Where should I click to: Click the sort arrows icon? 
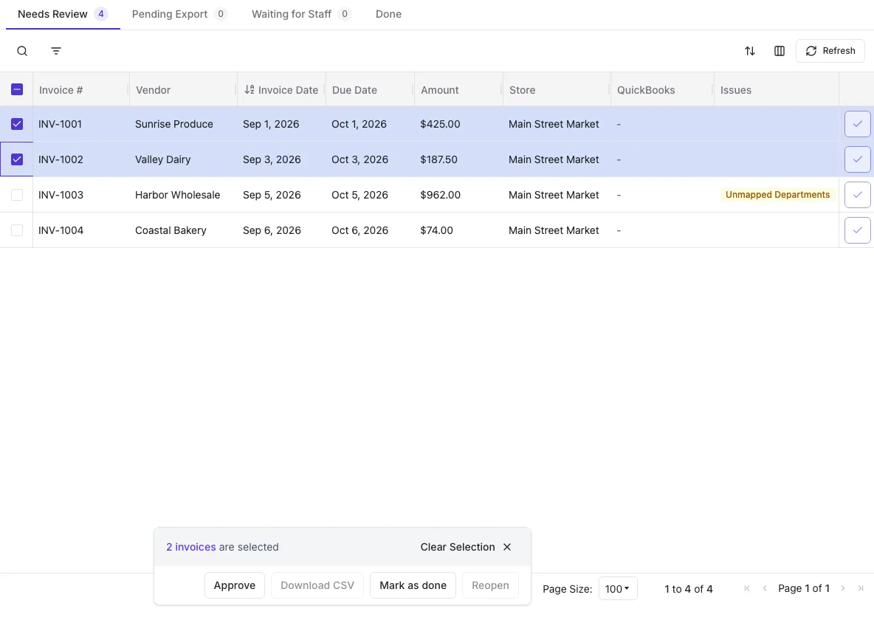coord(750,51)
